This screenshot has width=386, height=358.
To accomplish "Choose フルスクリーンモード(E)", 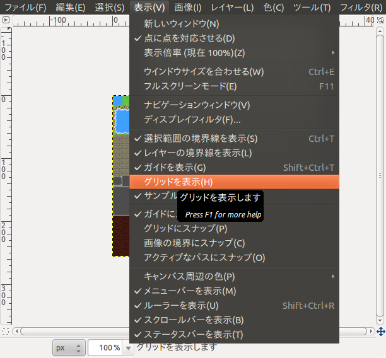I will coord(190,86).
